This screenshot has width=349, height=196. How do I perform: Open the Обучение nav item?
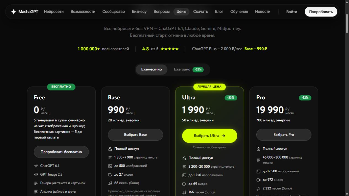tap(239, 12)
